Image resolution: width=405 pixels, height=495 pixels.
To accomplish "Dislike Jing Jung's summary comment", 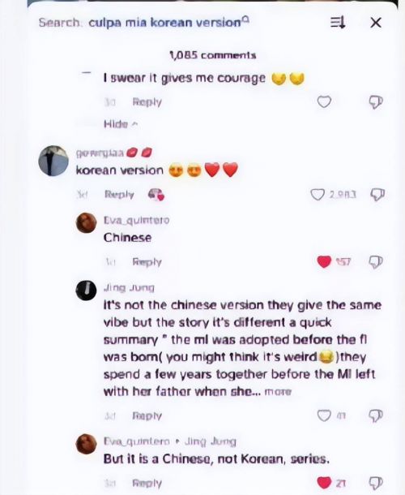I will 376,415.
